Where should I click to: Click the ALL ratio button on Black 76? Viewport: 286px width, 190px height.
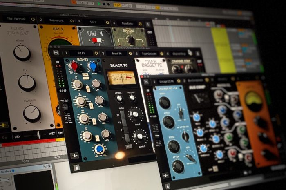(129, 146)
